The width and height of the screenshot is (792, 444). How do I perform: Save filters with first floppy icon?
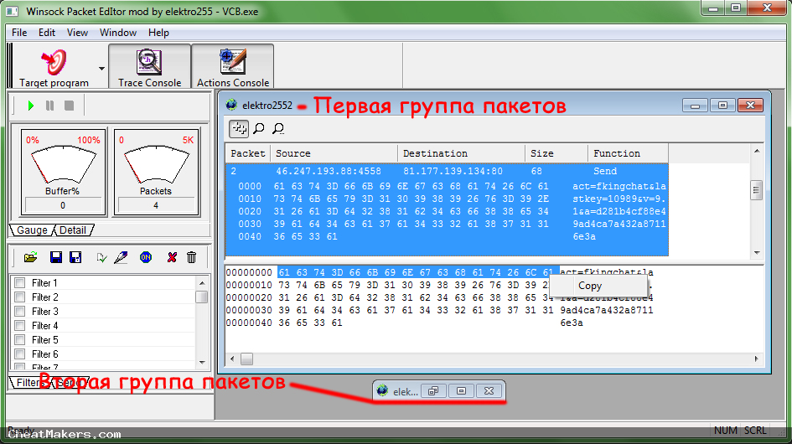56,258
